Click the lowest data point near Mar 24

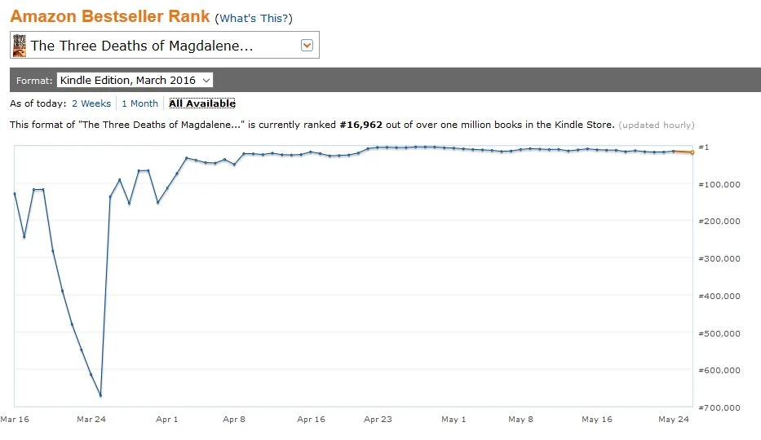[100, 395]
